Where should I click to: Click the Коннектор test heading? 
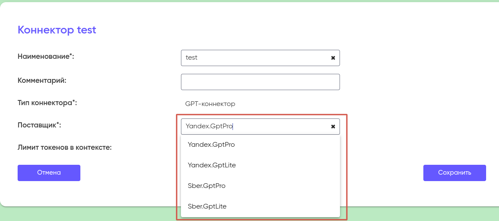(57, 30)
